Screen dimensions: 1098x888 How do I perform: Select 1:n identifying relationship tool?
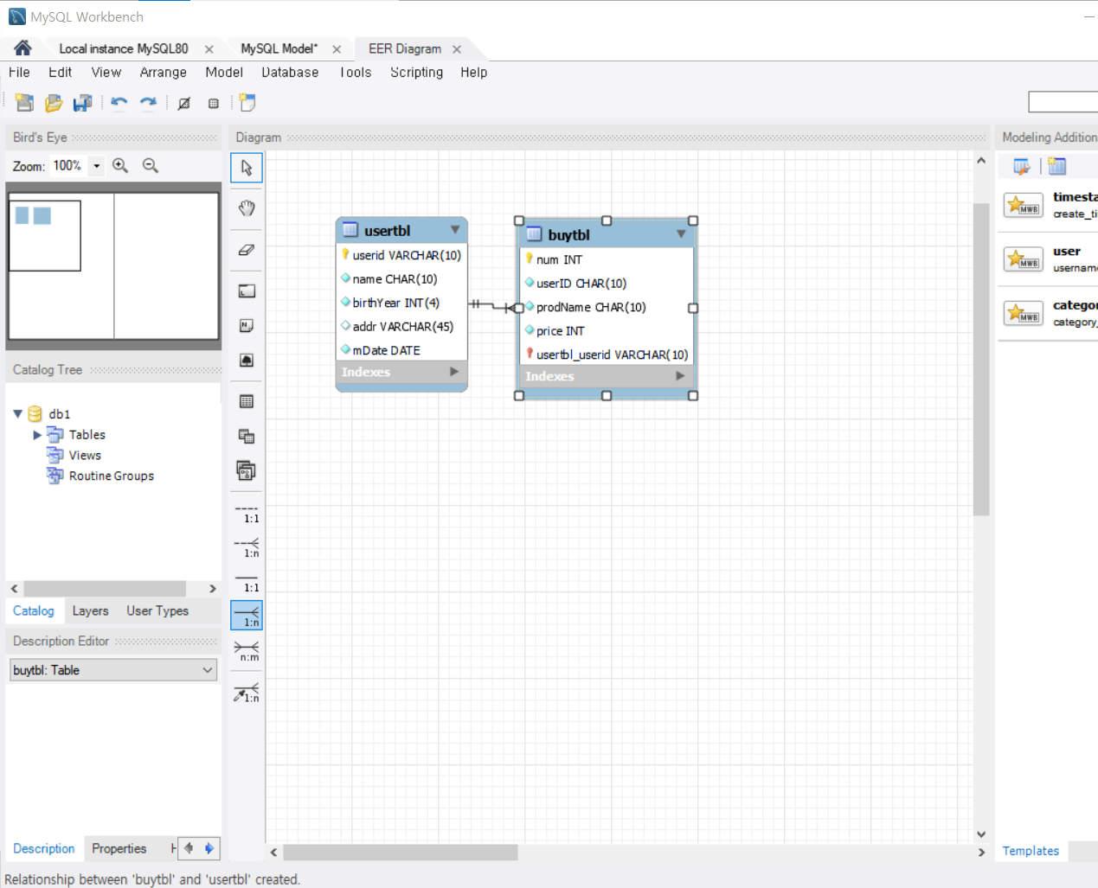coord(247,616)
